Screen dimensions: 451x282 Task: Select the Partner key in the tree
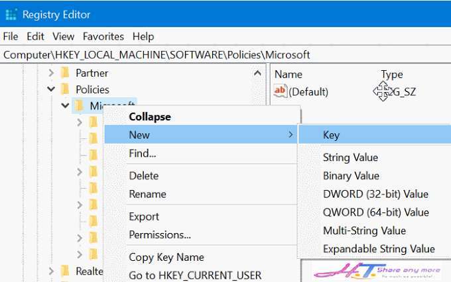[x=92, y=73]
